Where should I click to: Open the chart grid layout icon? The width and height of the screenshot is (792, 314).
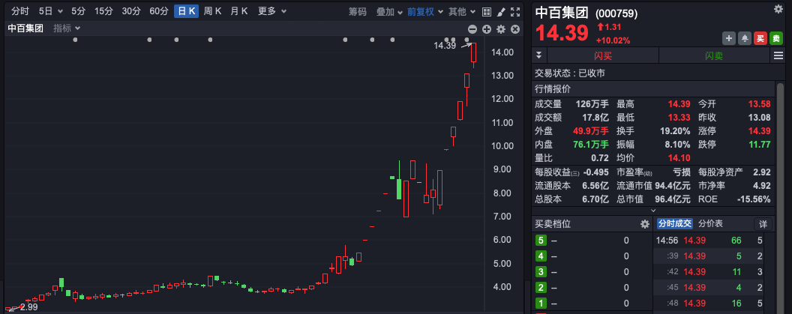[485, 12]
